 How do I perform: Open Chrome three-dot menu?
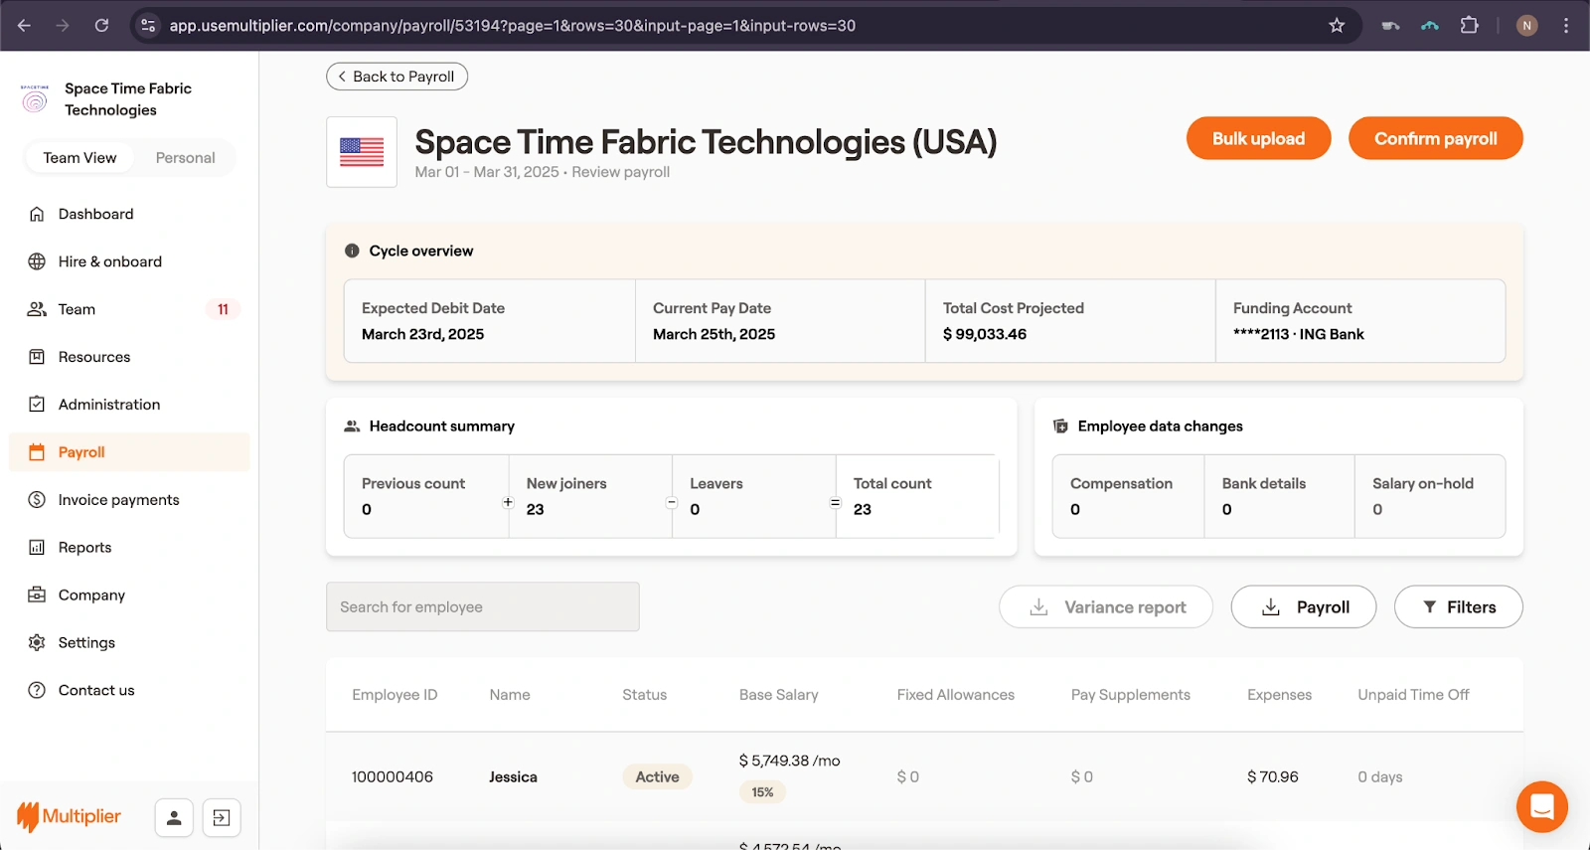pos(1566,26)
